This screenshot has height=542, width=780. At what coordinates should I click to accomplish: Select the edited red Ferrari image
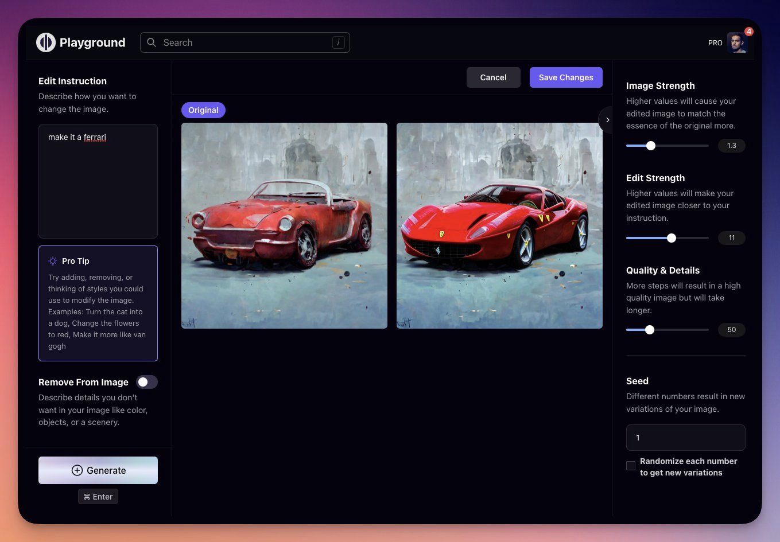tap(499, 225)
